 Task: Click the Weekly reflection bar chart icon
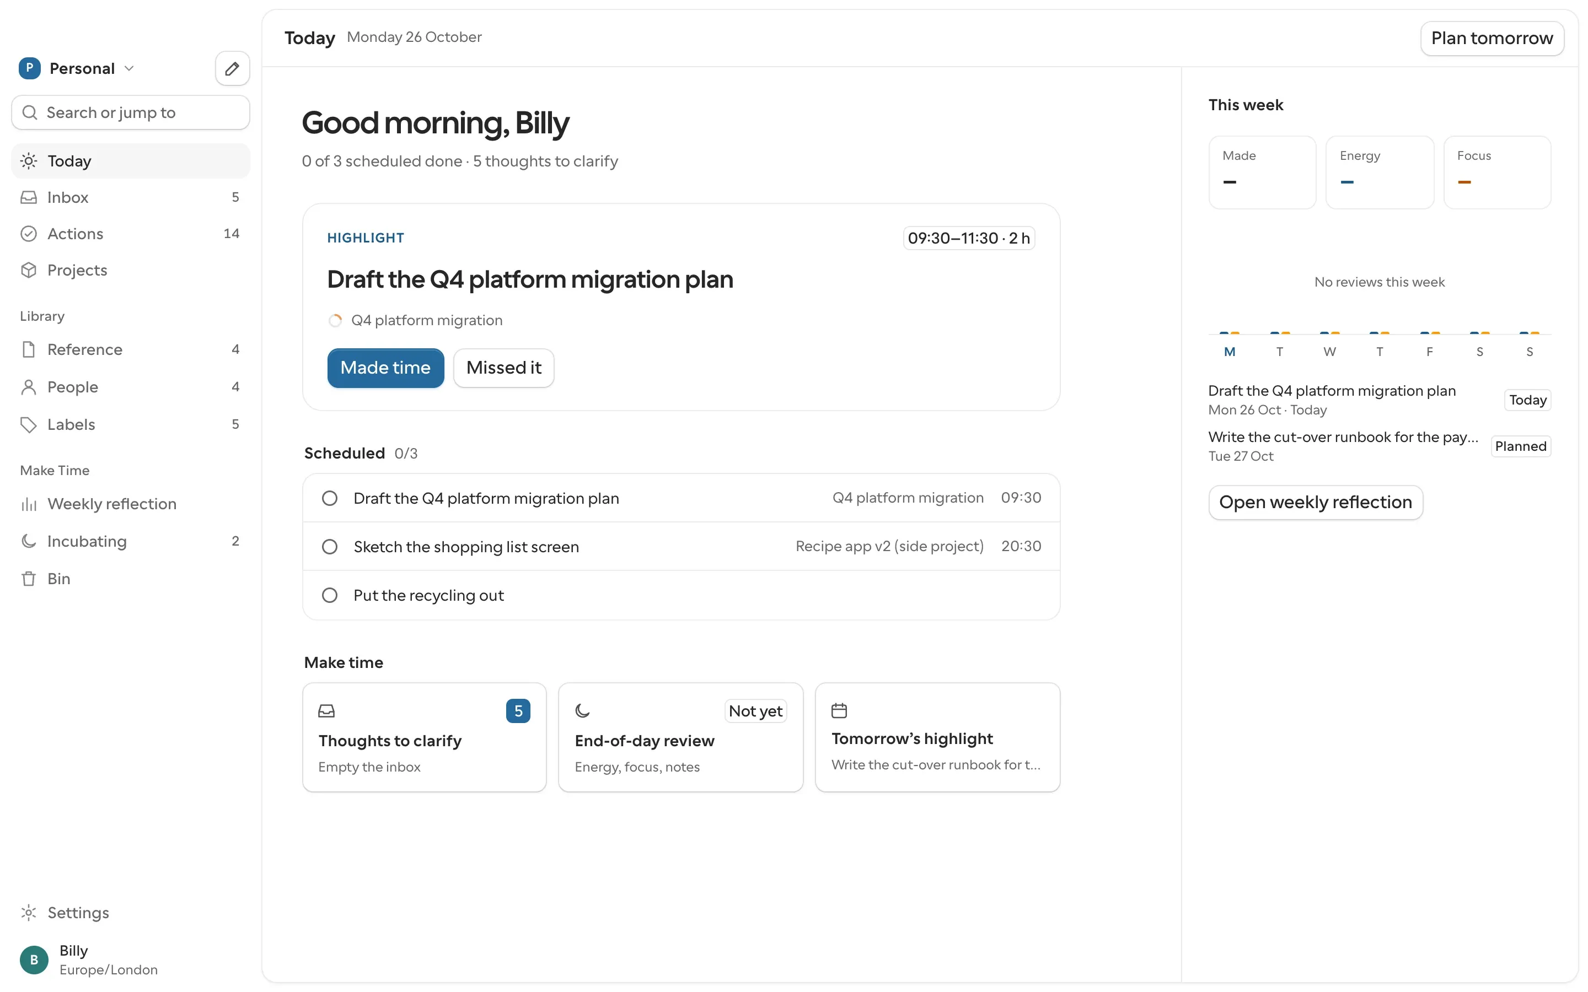coord(29,503)
